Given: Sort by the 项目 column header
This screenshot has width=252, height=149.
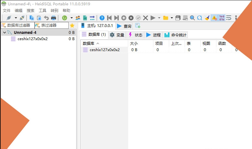Looking at the screenshot, I should click(161, 43).
